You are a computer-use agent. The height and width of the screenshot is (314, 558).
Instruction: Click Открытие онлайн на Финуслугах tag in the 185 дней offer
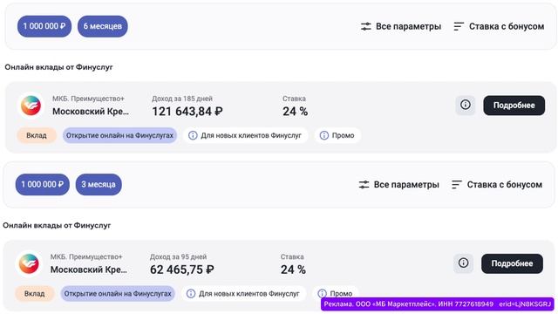click(x=119, y=136)
